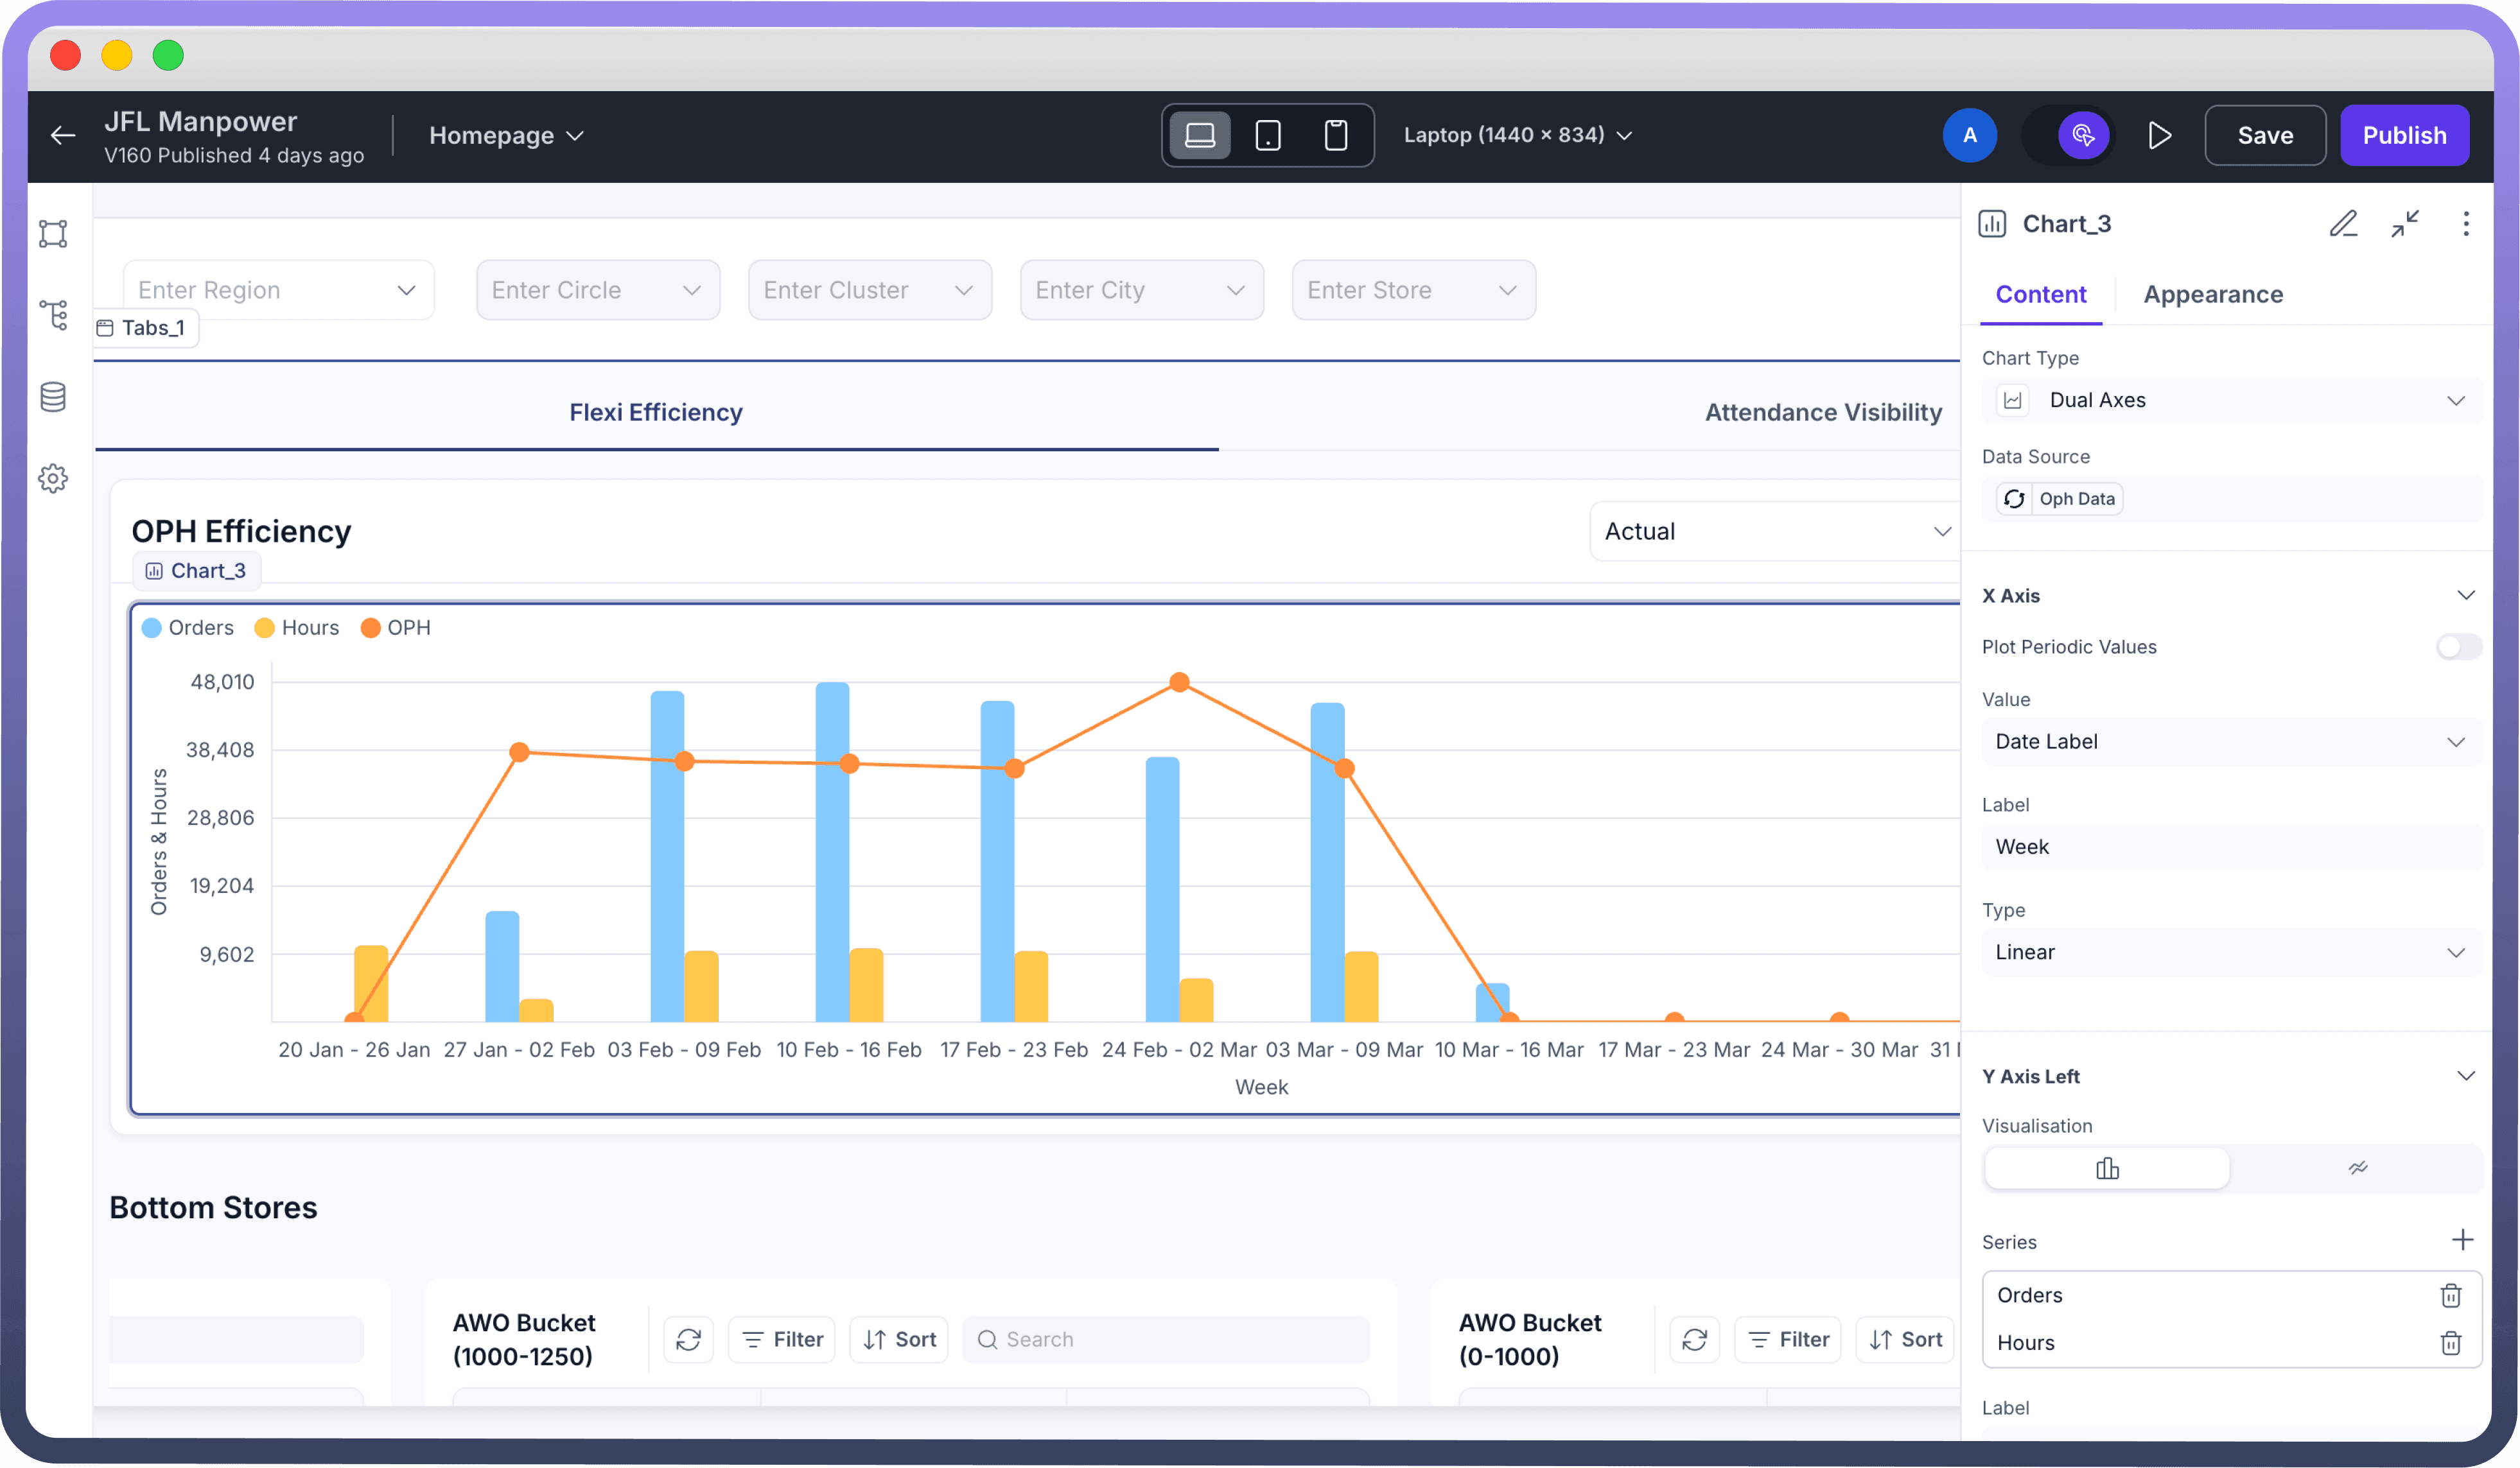Screen dimensions: 2520x1468
Task: Click the back arrow icon
Action: click(63, 136)
